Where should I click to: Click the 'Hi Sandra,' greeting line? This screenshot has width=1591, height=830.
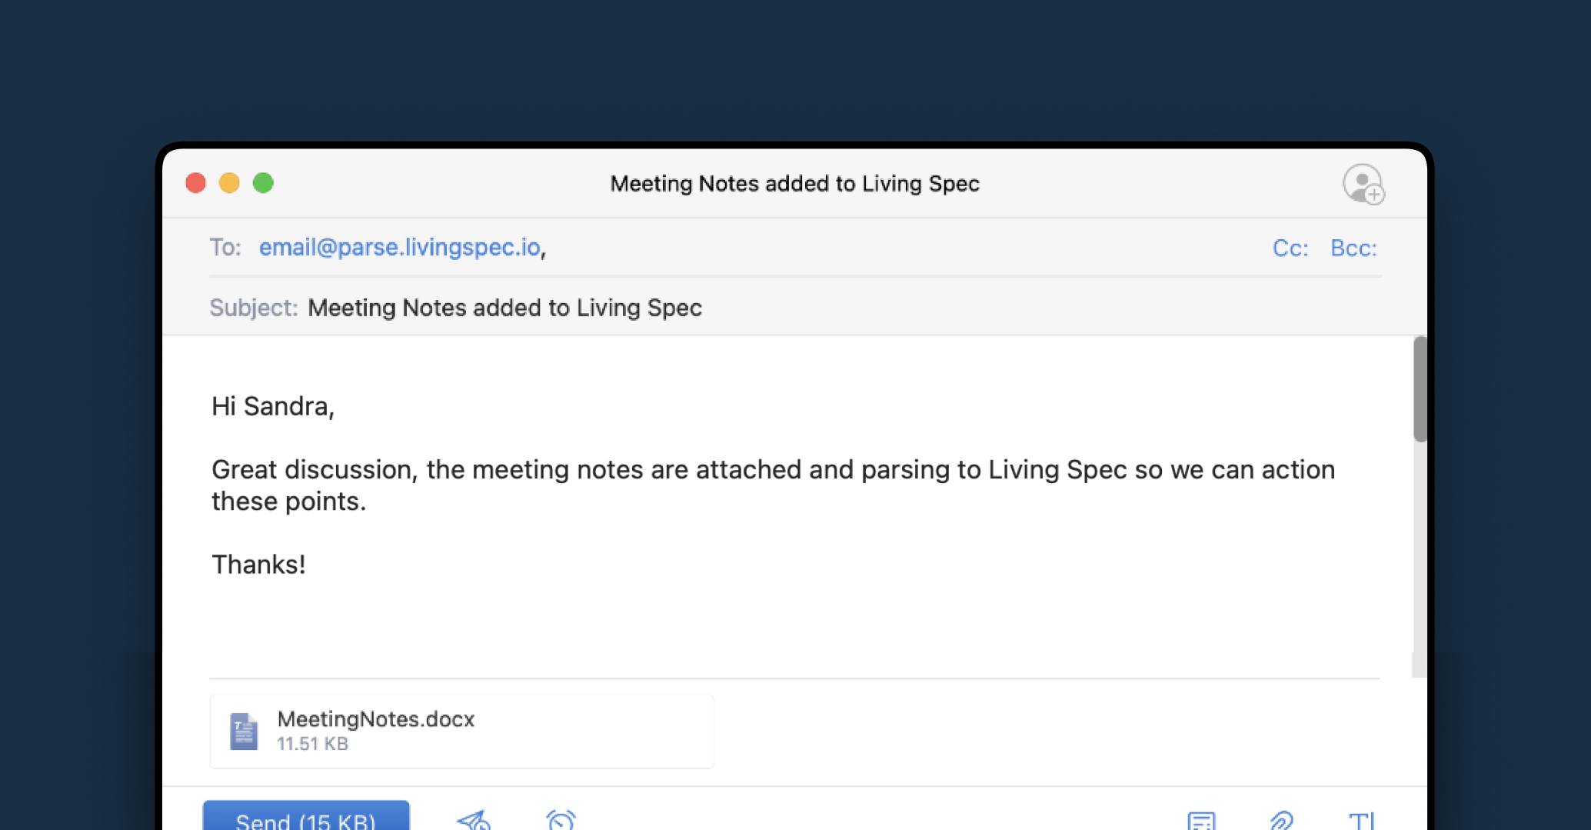point(273,406)
